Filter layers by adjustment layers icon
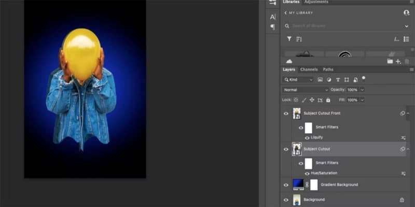 click(329, 80)
